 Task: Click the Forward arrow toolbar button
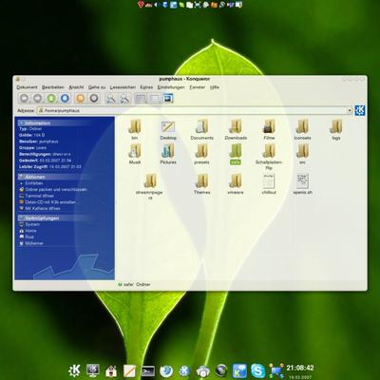pos(38,98)
